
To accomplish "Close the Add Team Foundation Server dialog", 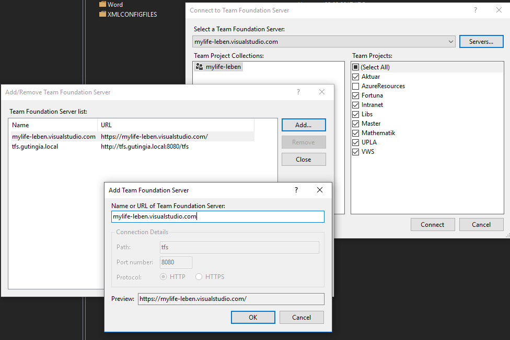I will pos(320,190).
